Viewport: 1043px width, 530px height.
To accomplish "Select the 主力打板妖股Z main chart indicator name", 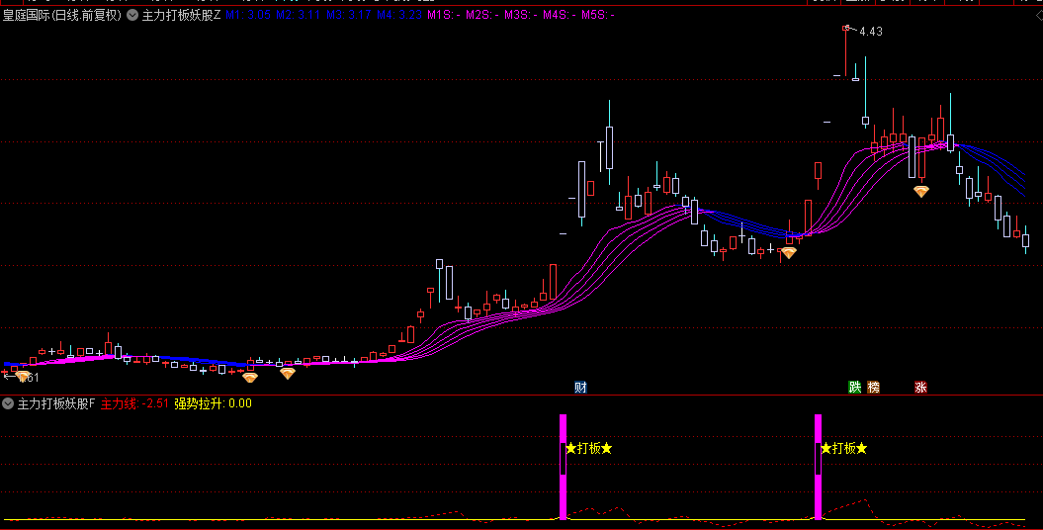I will [181, 15].
